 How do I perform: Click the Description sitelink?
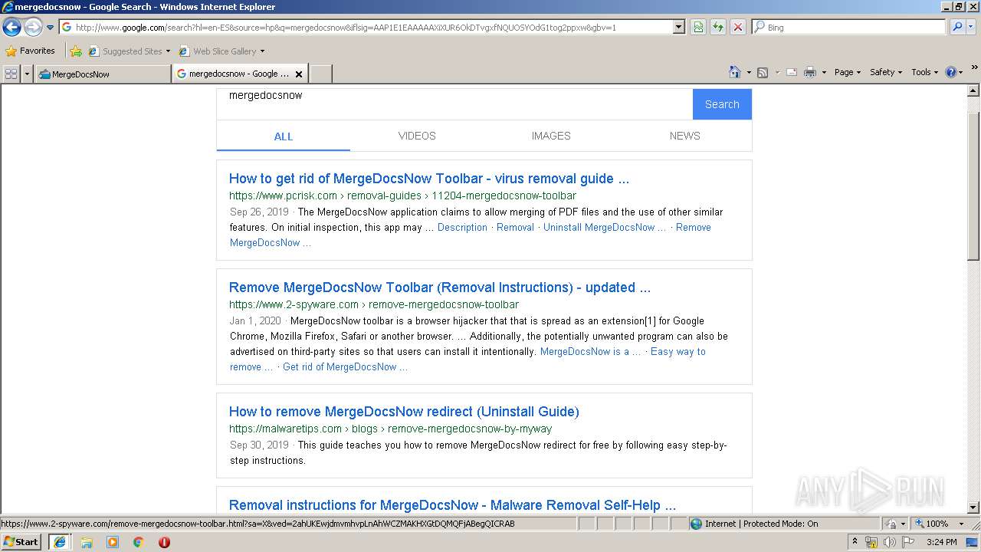coord(462,227)
